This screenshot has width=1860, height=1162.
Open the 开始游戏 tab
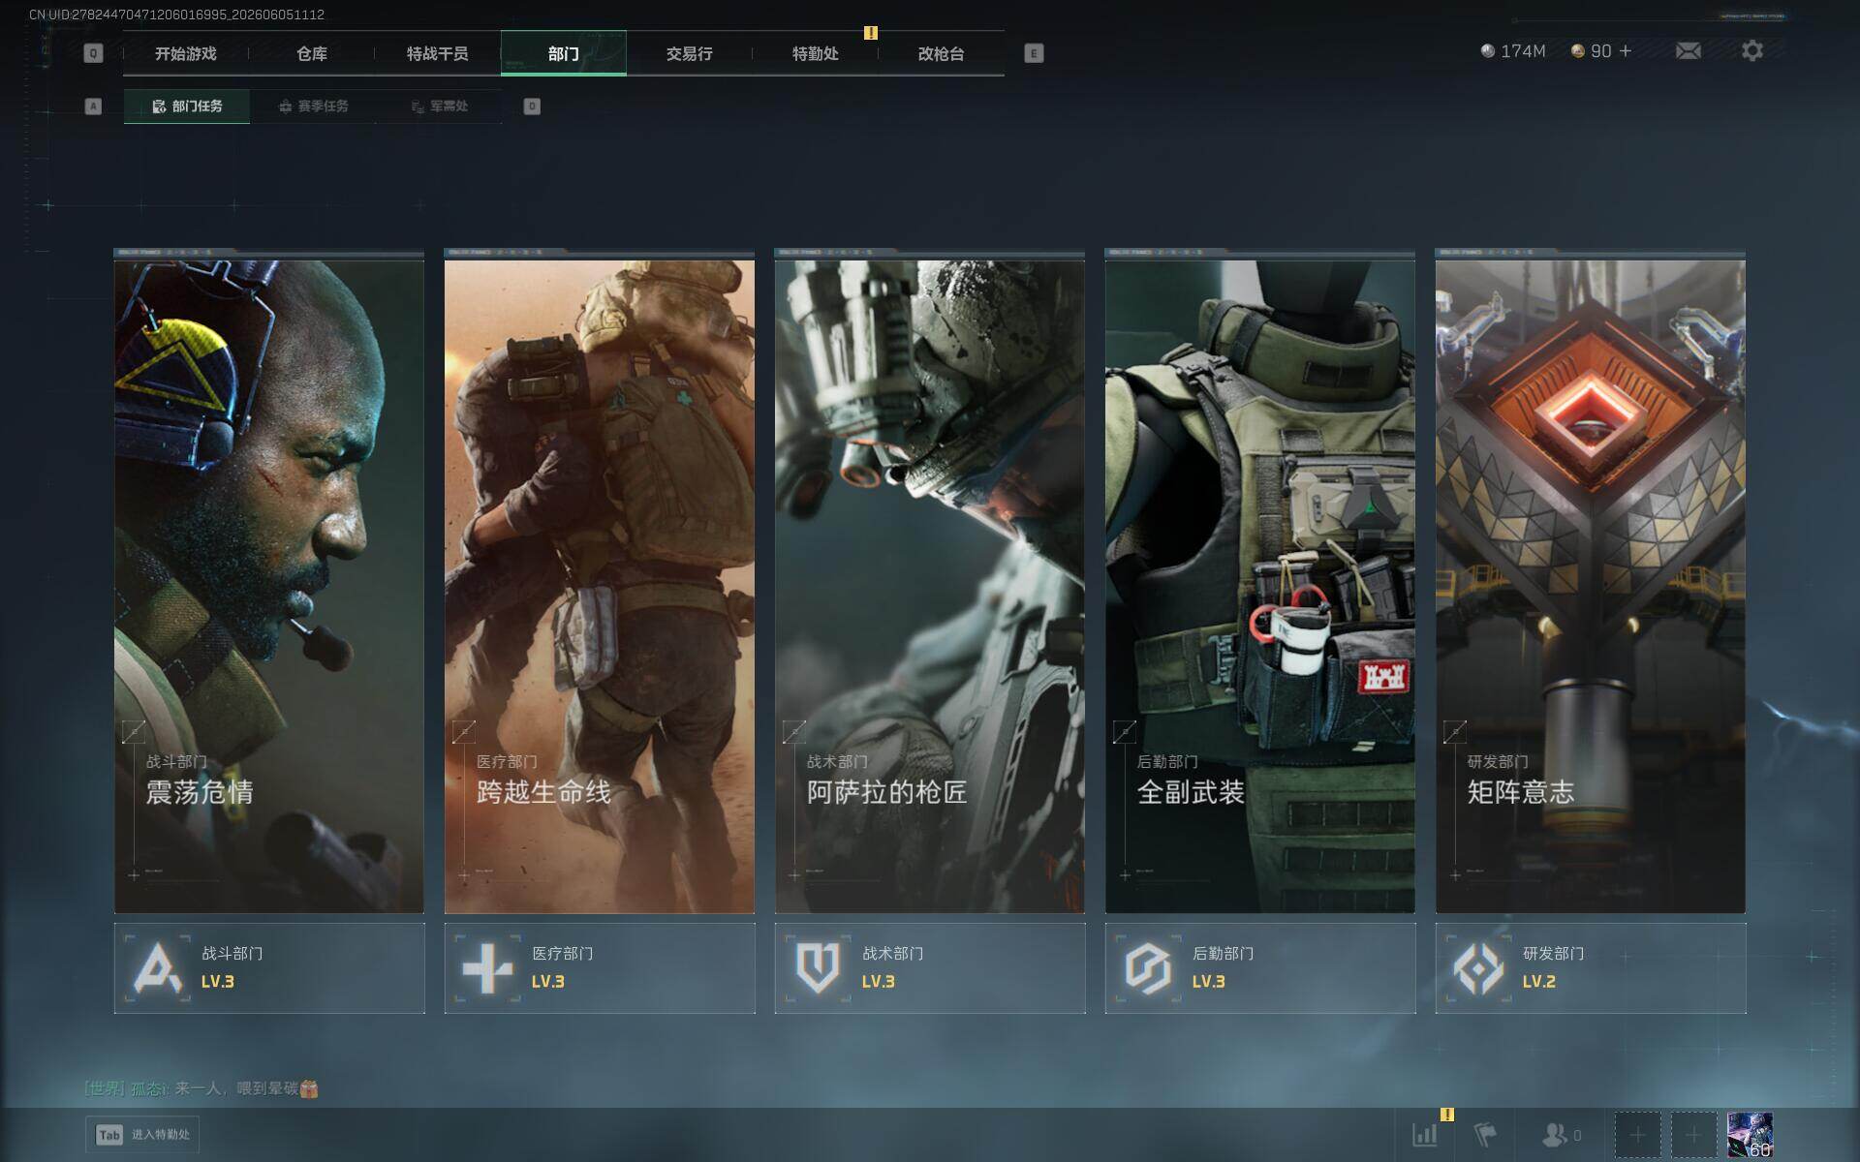pos(186,53)
